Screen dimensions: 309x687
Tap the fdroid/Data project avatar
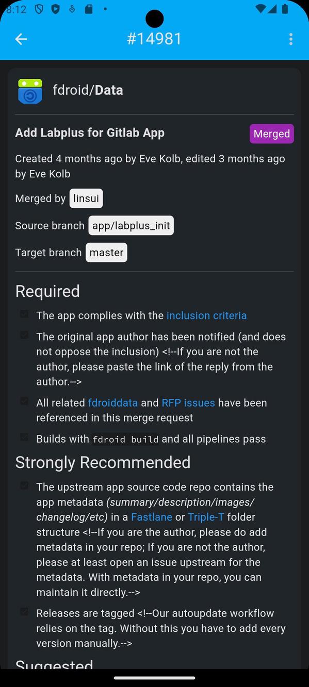30,91
